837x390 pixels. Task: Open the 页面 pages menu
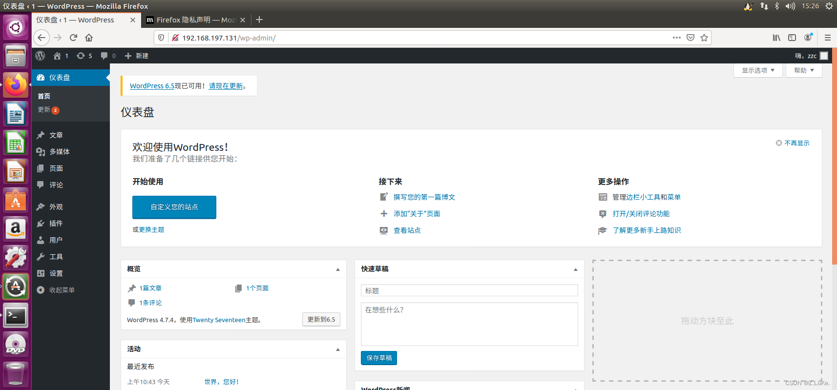point(56,168)
